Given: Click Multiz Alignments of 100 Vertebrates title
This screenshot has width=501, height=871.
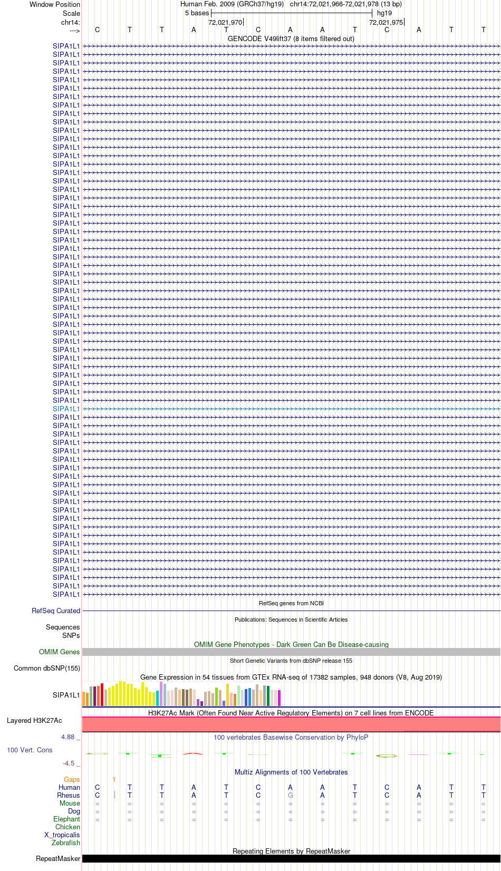Looking at the screenshot, I should pyautogui.click(x=291, y=772).
